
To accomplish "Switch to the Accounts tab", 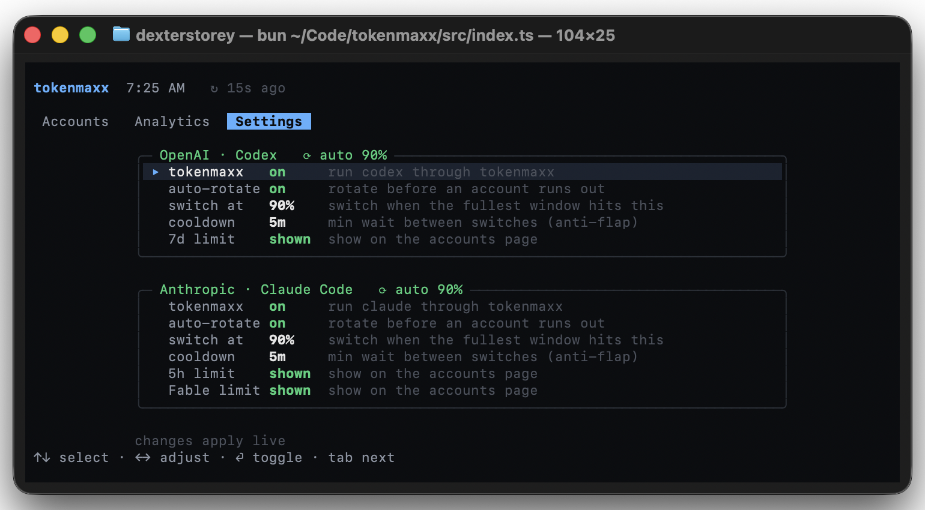I will (x=76, y=122).
